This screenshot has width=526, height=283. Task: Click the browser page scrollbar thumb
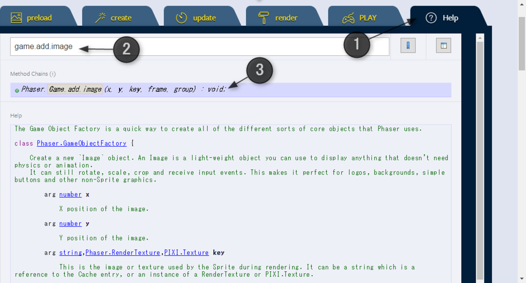point(522,44)
